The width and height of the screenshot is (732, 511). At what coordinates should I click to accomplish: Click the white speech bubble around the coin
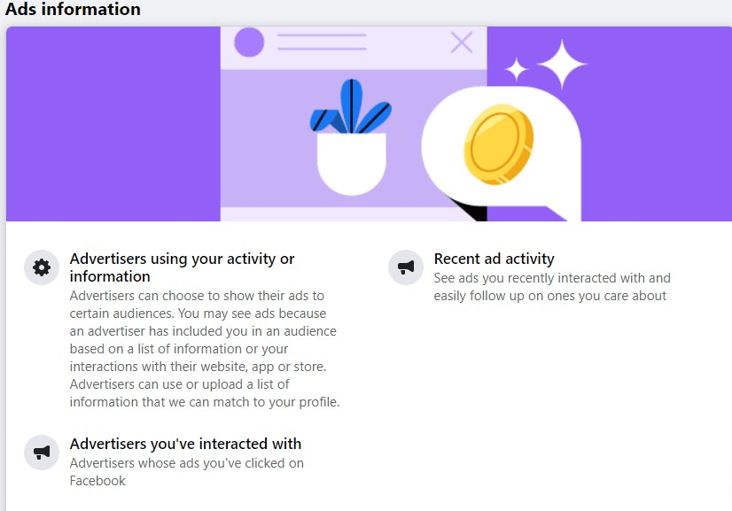tap(502, 151)
